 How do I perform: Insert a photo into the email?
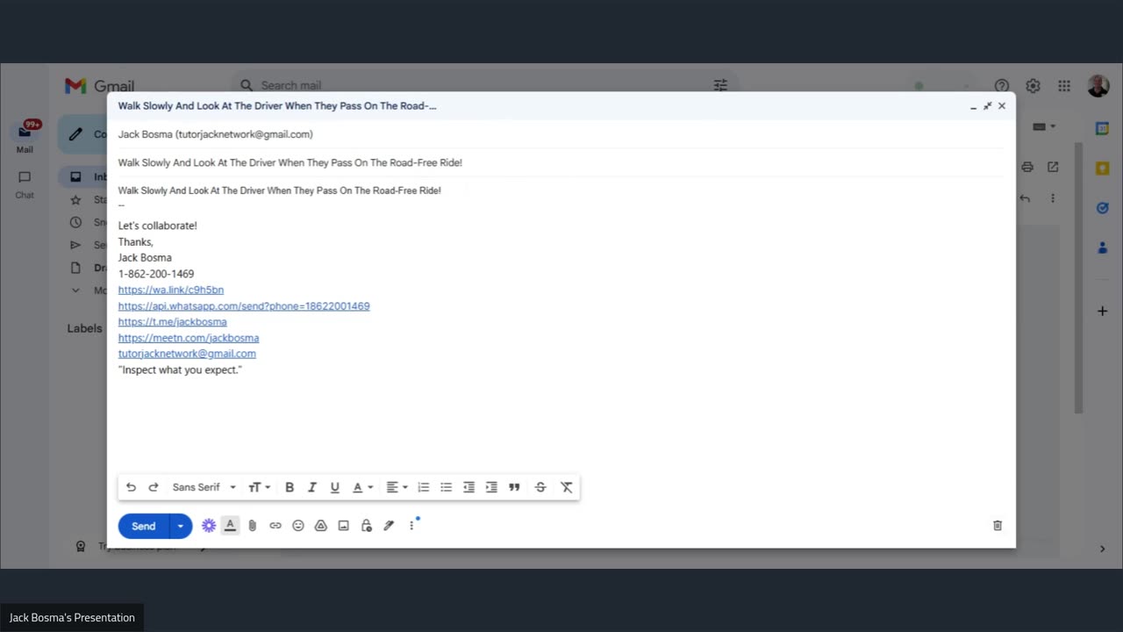tap(344, 525)
